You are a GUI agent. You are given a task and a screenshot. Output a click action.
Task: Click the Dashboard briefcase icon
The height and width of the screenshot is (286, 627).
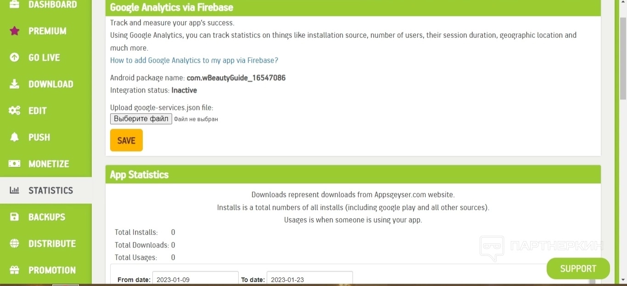click(x=15, y=5)
